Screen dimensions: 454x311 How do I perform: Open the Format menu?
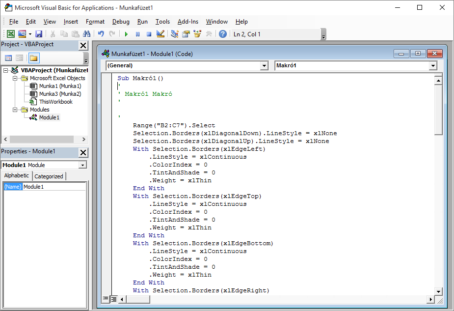click(95, 22)
